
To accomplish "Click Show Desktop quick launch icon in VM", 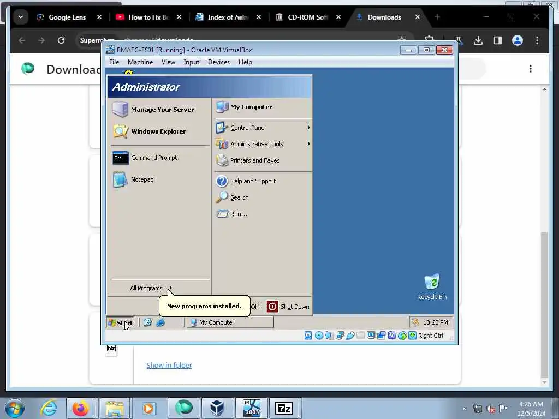I will tap(147, 322).
